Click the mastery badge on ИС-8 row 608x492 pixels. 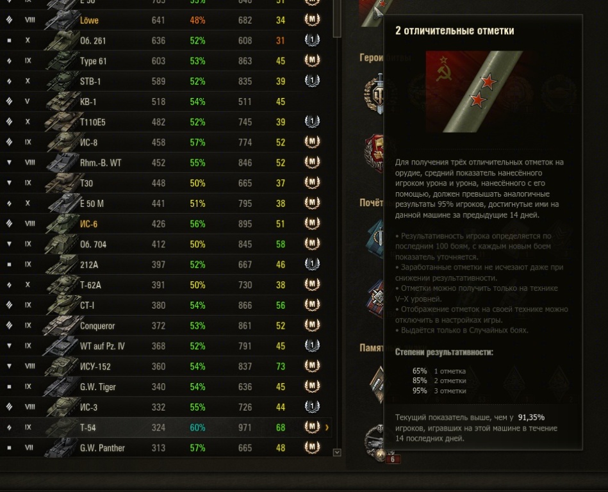(x=312, y=142)
